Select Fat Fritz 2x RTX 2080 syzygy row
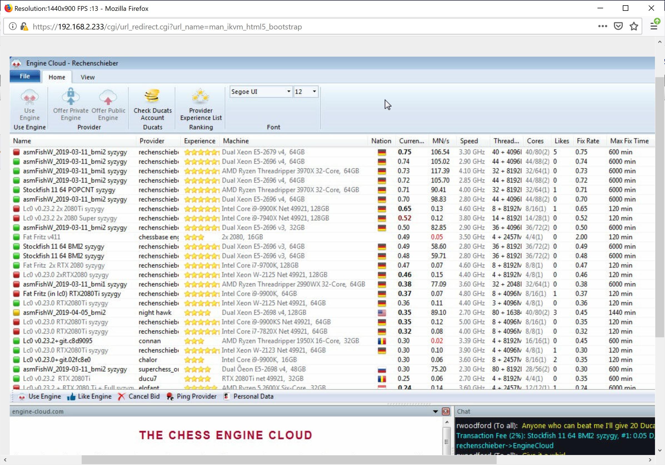665x465 pixels. [x=332, y=265]
